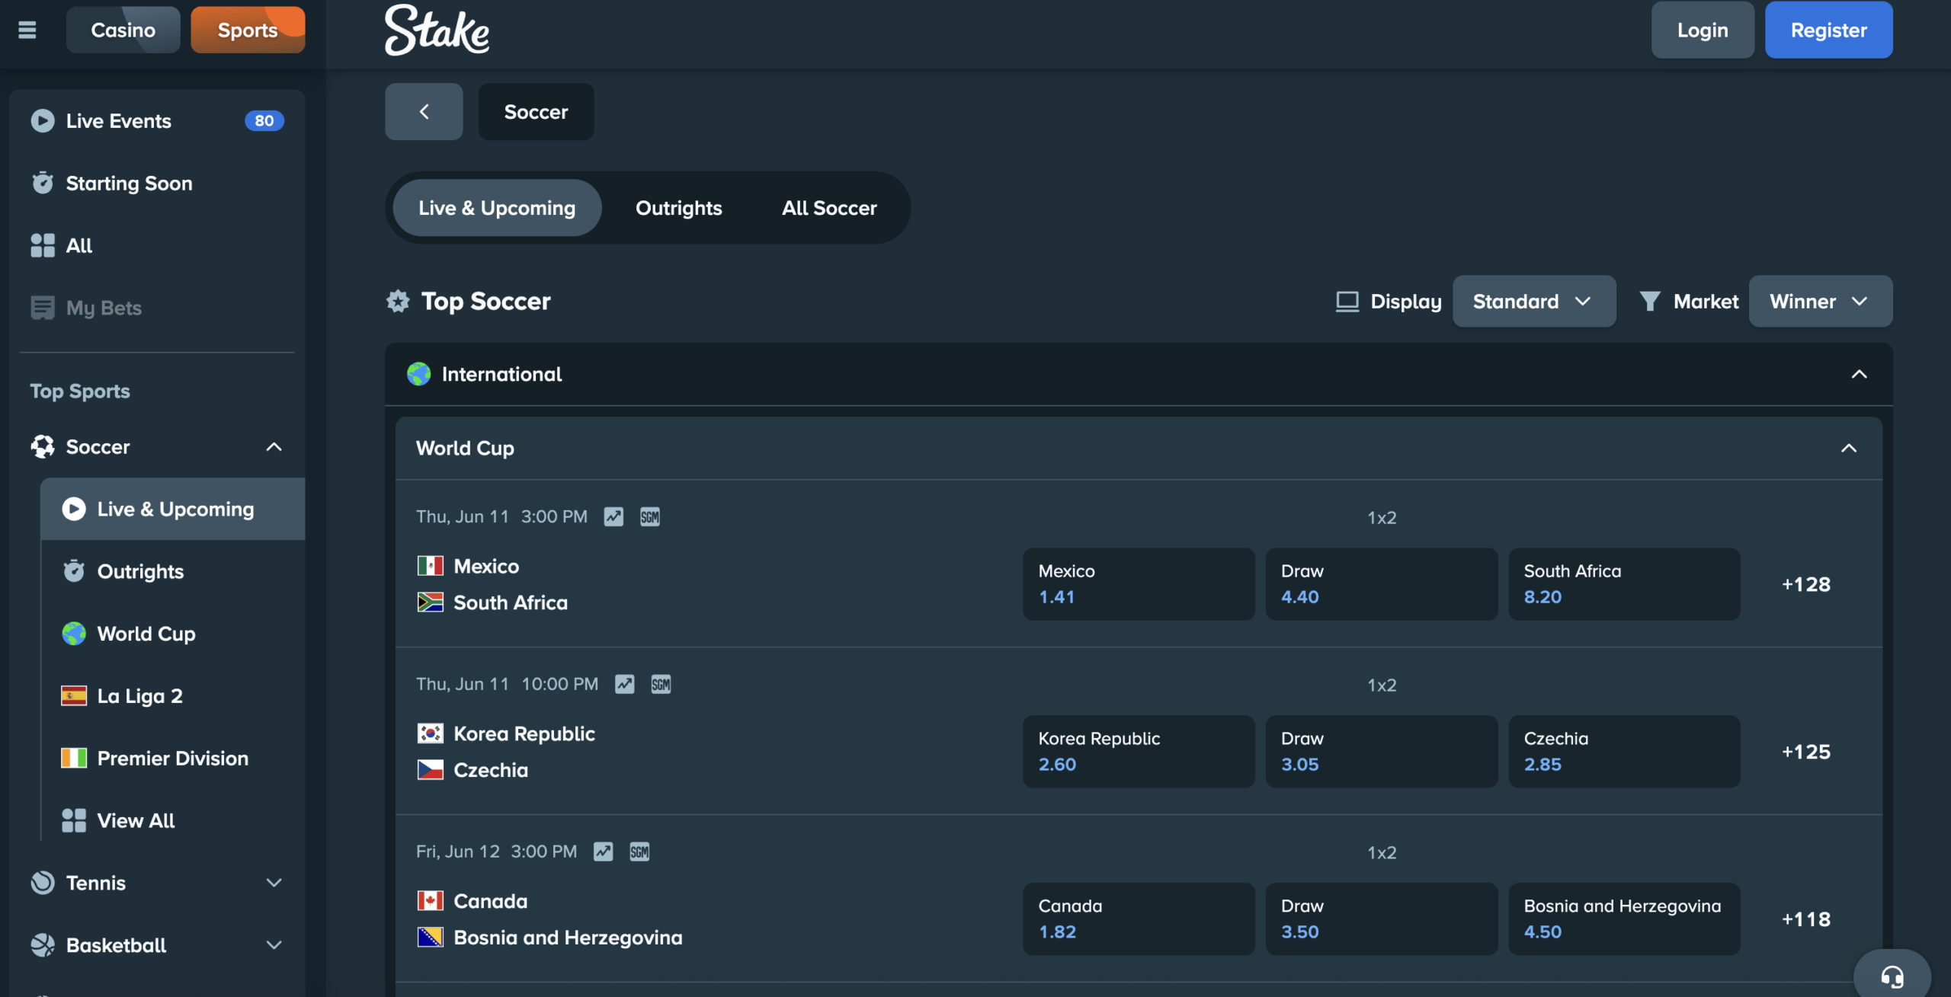Click the My Bets receipt icon
Image resolution: width=1951 pixels, height=997 pixels.
pos(43,308)
